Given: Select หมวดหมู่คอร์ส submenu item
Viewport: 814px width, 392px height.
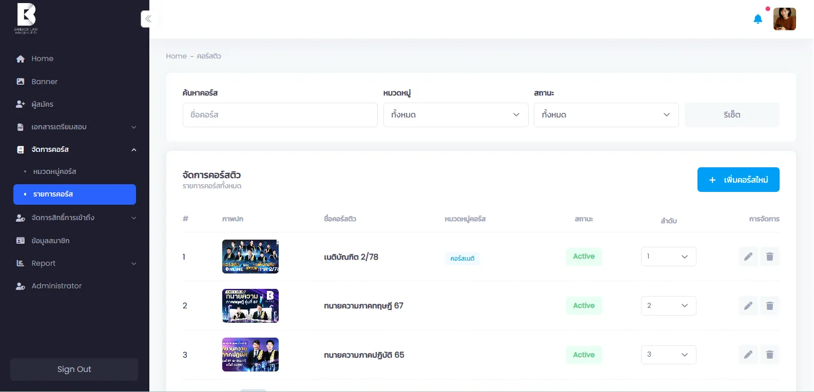Looking at the screenshot, I should pos(54,171).
